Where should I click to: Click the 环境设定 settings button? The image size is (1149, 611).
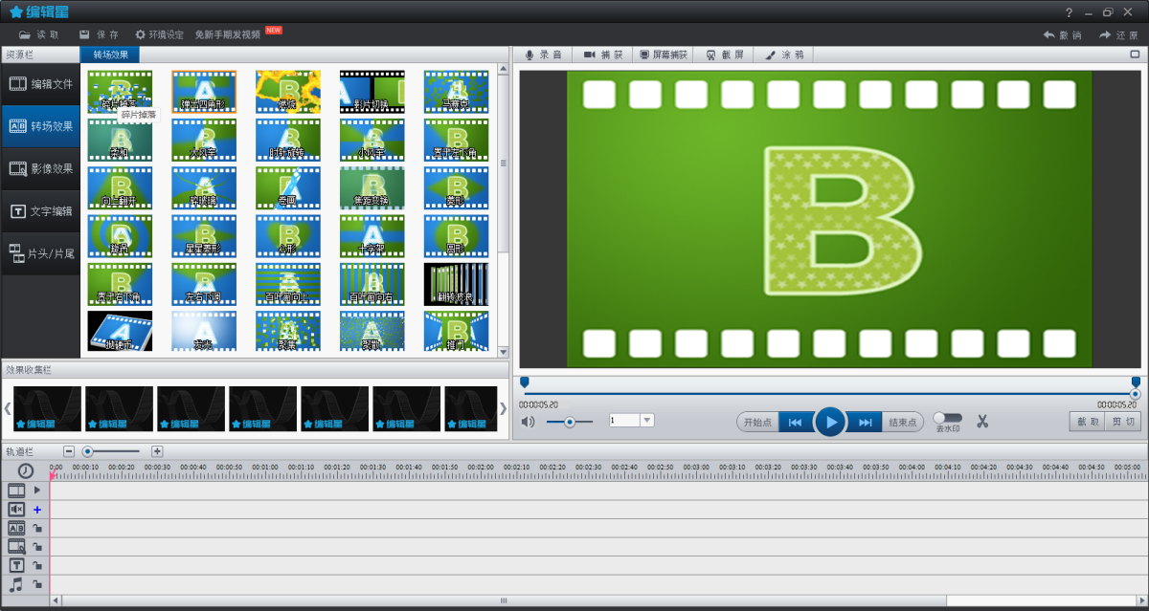coord(159,34)
